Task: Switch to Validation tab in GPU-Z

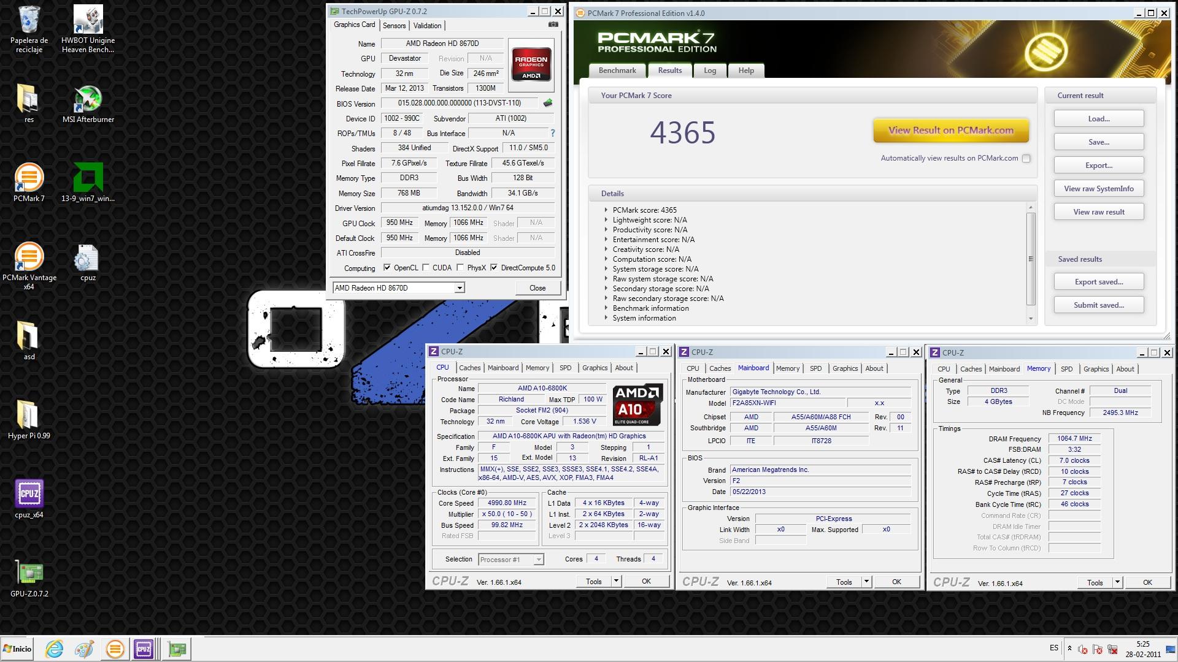Action: coord(427,26)
